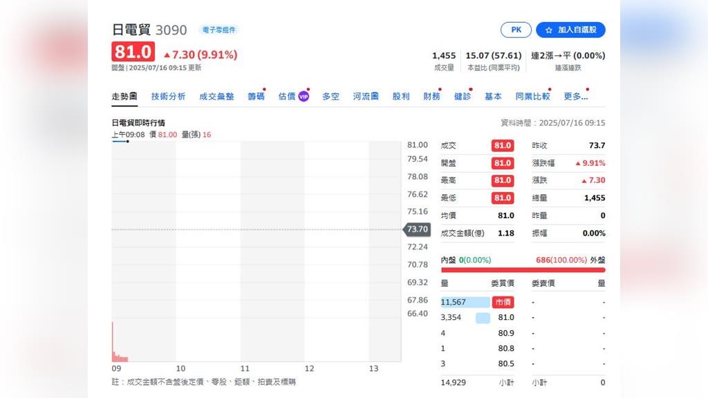Click the purple VIP badge beside 估值
Viewport: 708px width, 398px height.
[x=304, y=97]
